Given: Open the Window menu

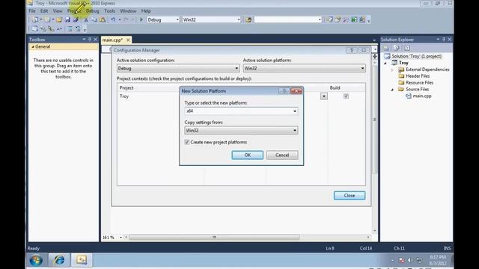Looking at the screenshot, I should coord(128,11).
